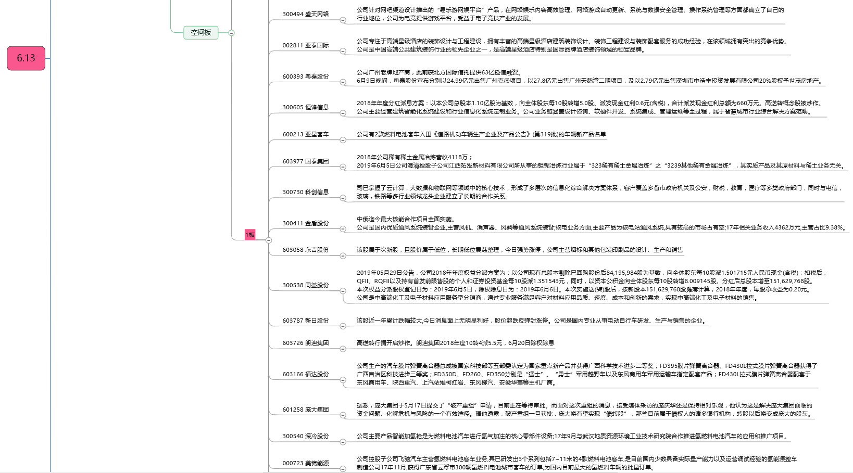Collapse the 603166 福达股份 branch
This screenshot has height=473, width=853.
[x=343, y=380]
